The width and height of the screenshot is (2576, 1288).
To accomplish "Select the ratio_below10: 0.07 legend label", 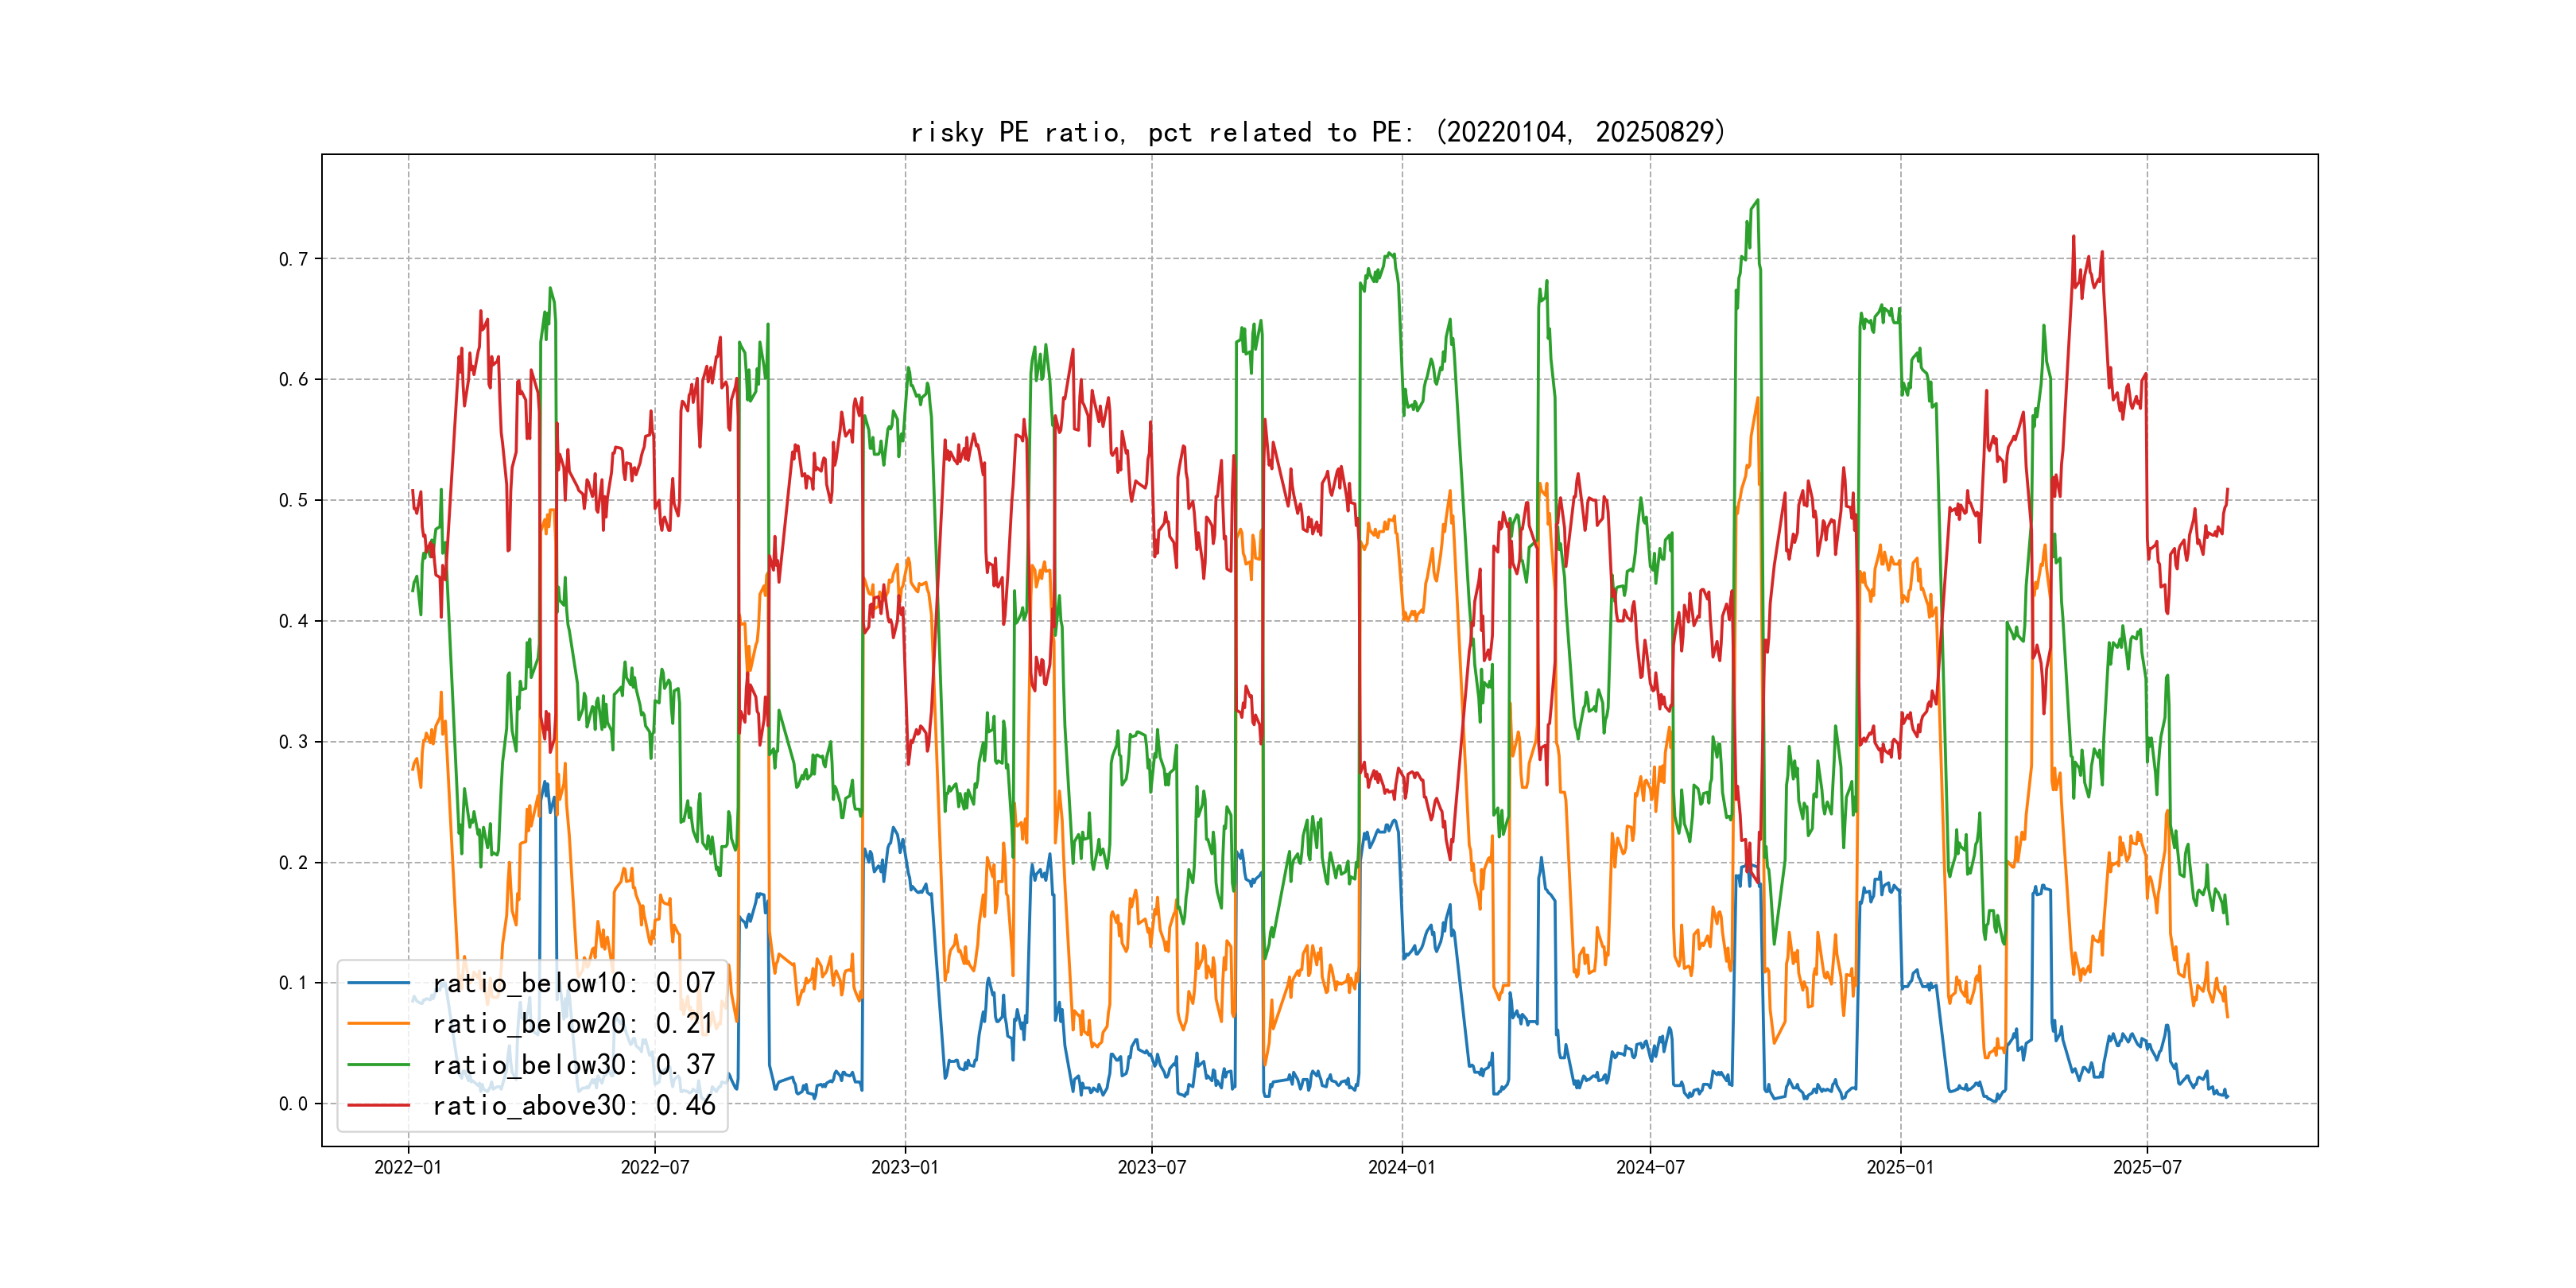I will point(573,983).
